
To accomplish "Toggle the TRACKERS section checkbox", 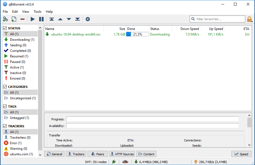I will tap(5, 126).
